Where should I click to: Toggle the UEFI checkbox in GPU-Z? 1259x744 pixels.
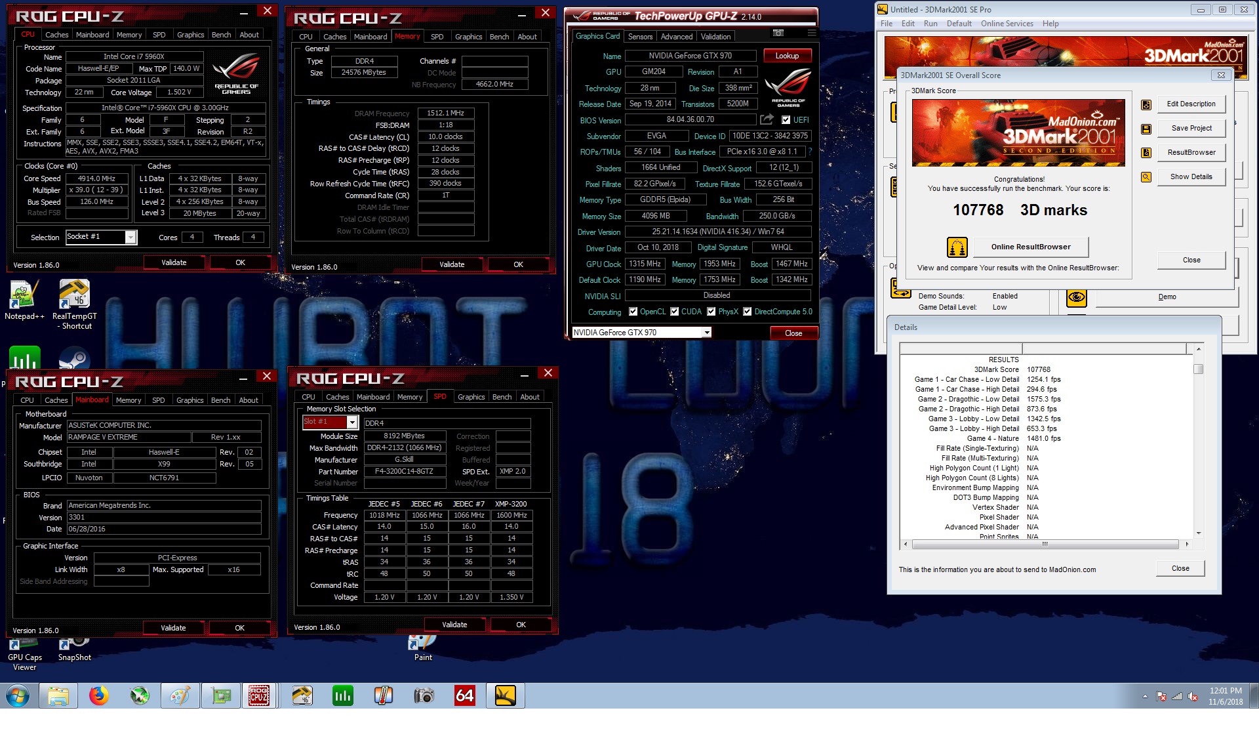786,119
